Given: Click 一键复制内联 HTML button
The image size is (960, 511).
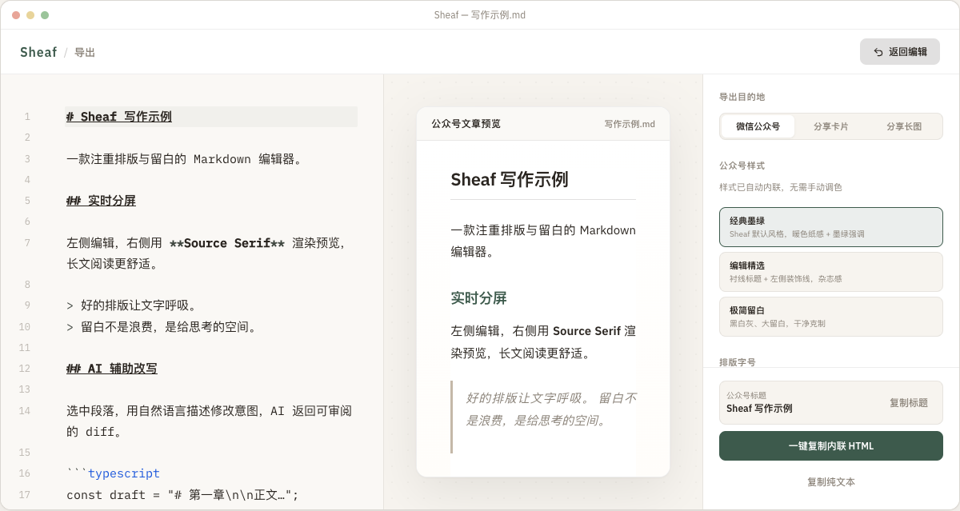Looking at the screenshot, I should tap(830, 445).
